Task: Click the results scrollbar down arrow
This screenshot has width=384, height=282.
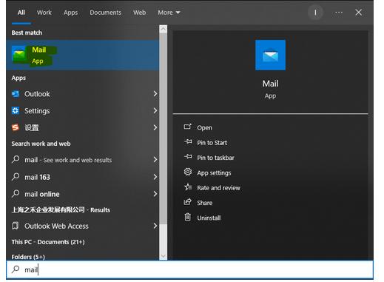Action: point(163,256)
